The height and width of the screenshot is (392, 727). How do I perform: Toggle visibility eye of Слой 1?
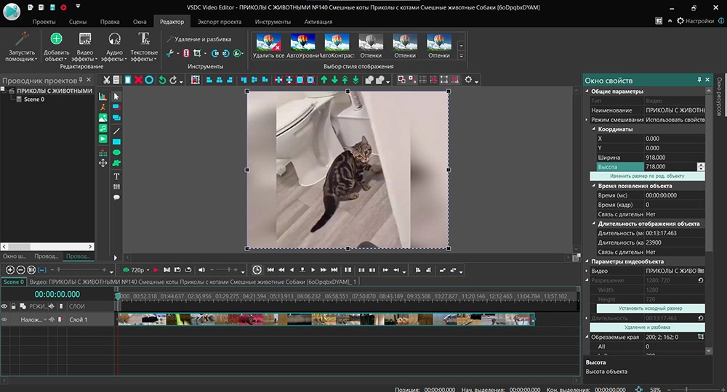[5, 319]
